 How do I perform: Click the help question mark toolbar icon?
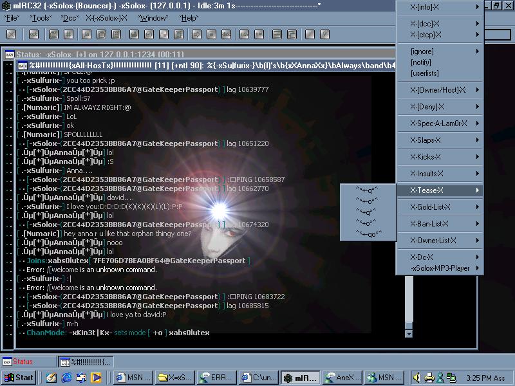point(325,34)
